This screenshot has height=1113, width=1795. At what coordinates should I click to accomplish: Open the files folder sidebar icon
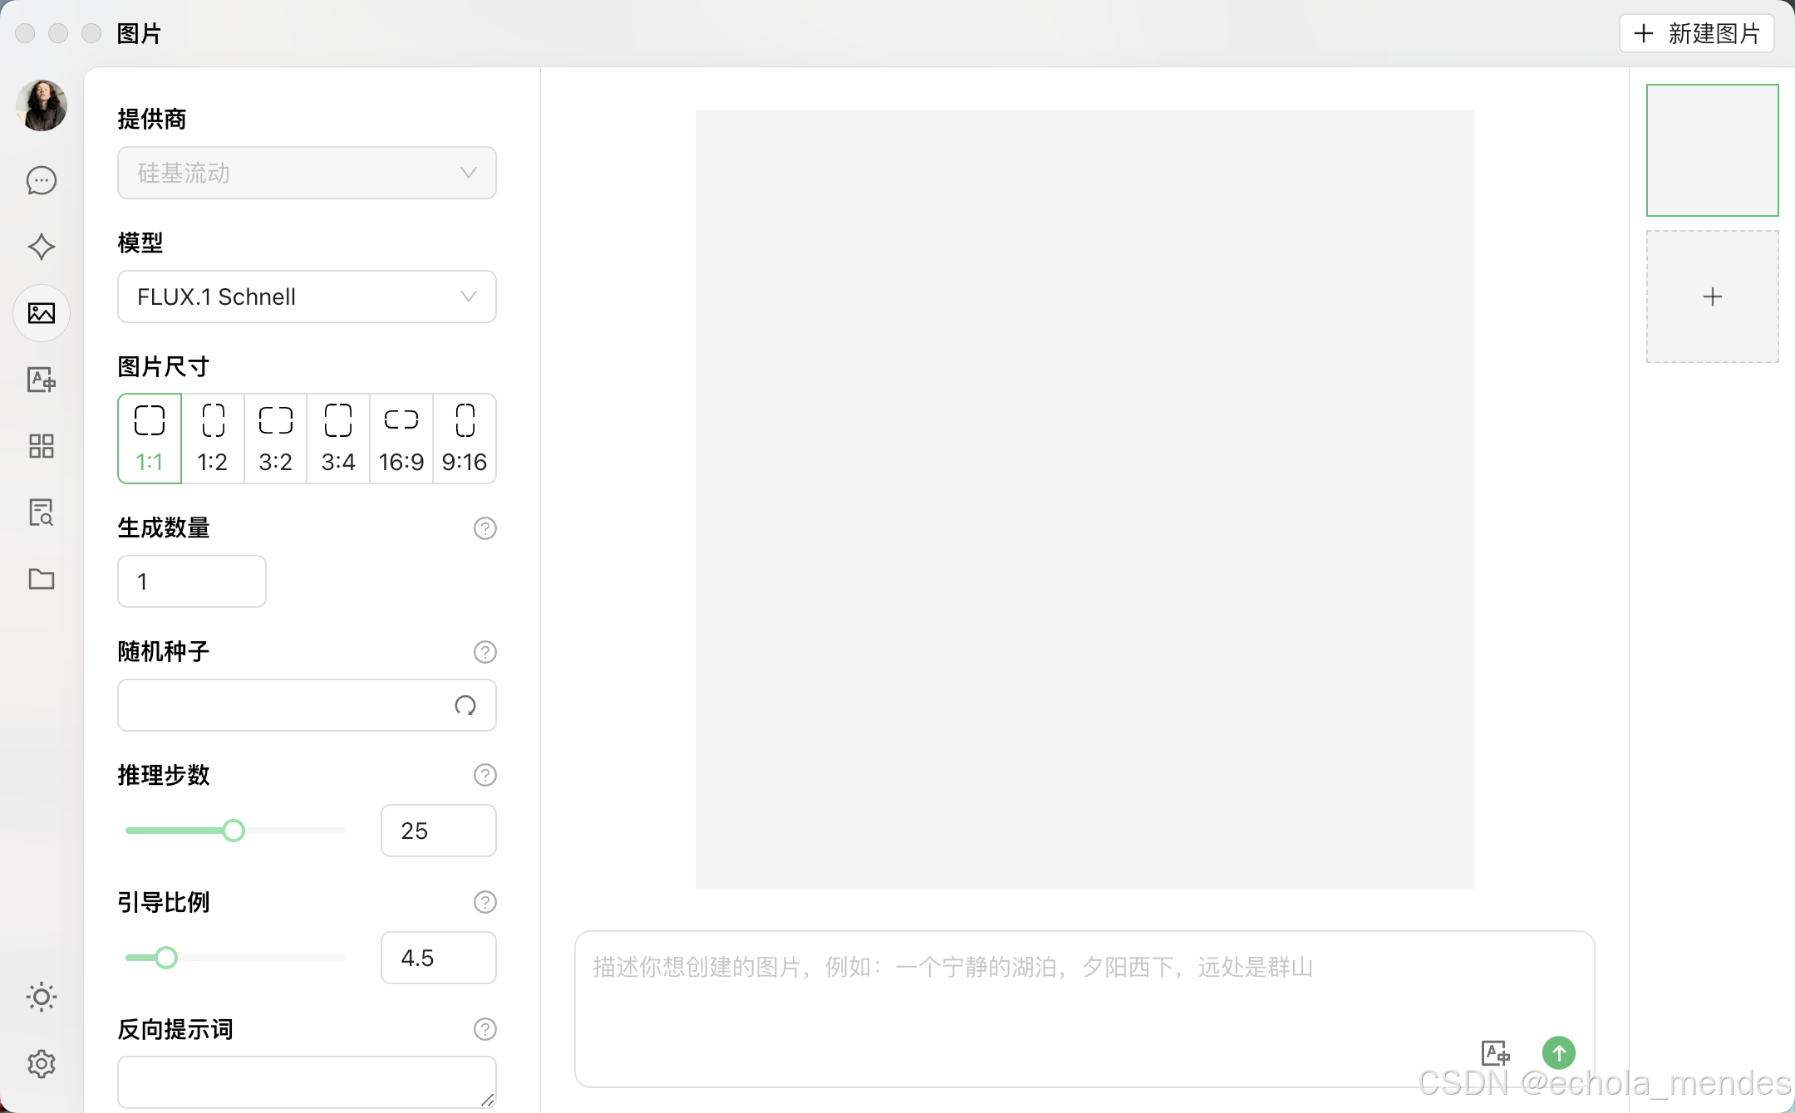(41, 579)
